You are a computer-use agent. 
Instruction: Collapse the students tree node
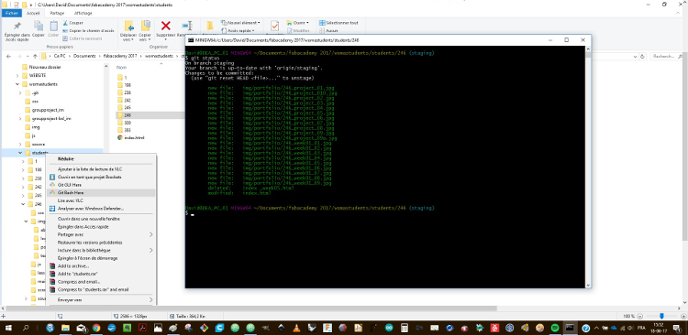[x=20, y=153]
